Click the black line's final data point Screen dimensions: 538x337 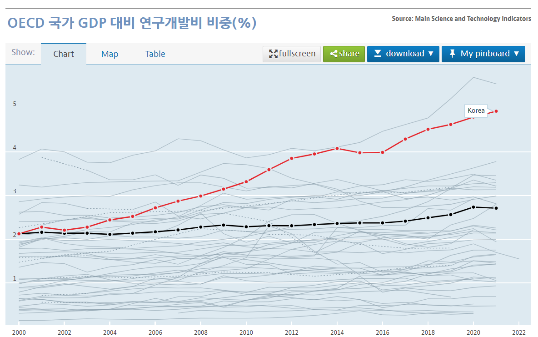pyautogui.click(x=496, y=208)
